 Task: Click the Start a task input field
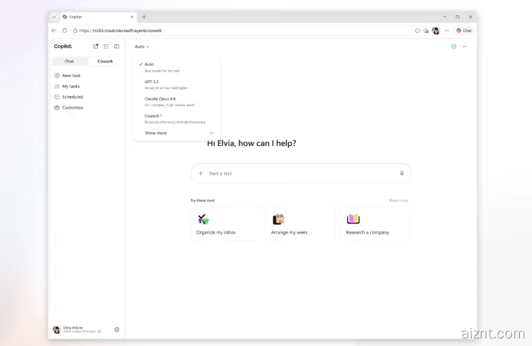(300, 173)
